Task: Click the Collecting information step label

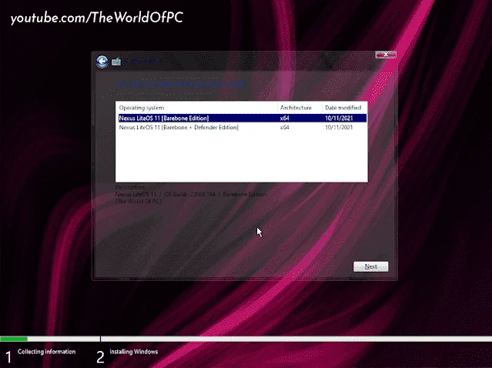Action: (x=46, y=352)
